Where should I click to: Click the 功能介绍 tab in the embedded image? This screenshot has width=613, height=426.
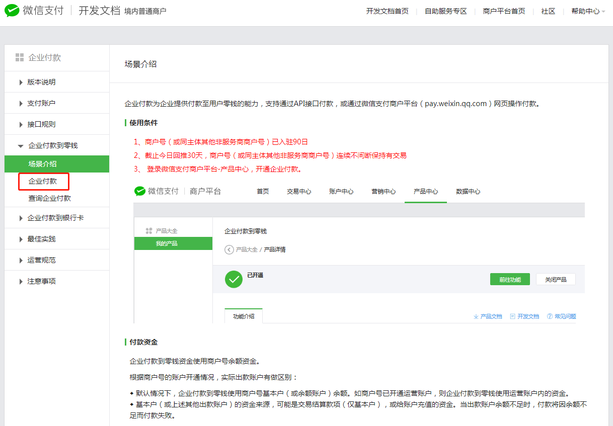tap(244, 316)
